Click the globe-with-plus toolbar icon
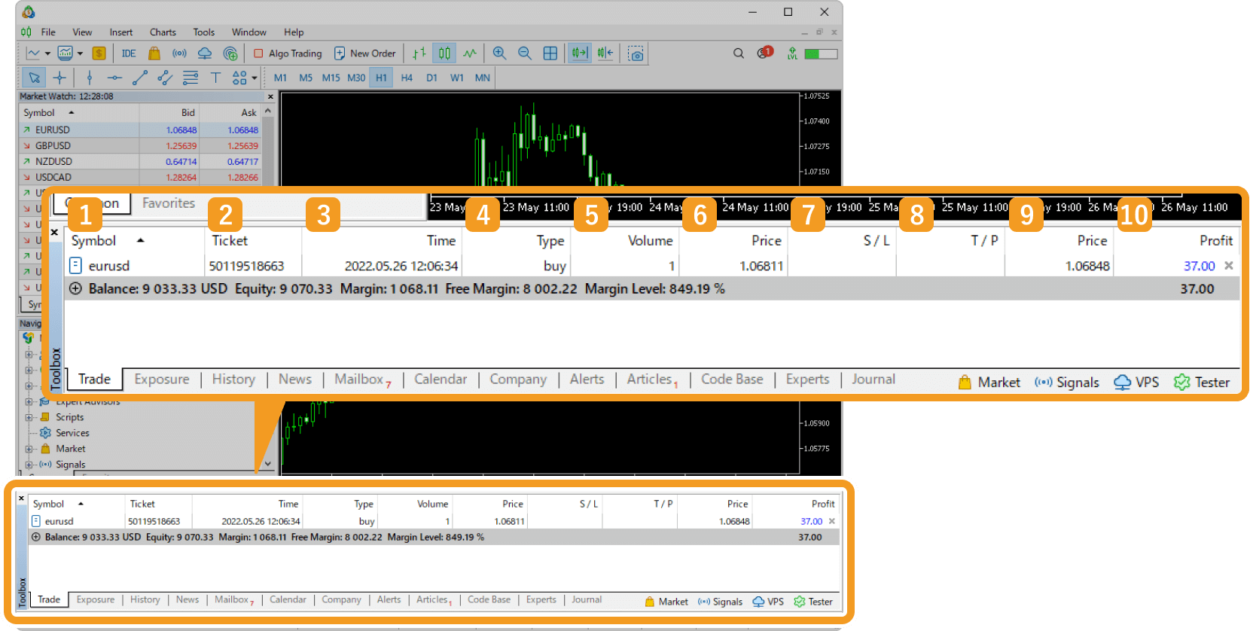Image resolution: width=1250 pixels, height=631 pixels. pyautogui.click(x=230, y=53)
